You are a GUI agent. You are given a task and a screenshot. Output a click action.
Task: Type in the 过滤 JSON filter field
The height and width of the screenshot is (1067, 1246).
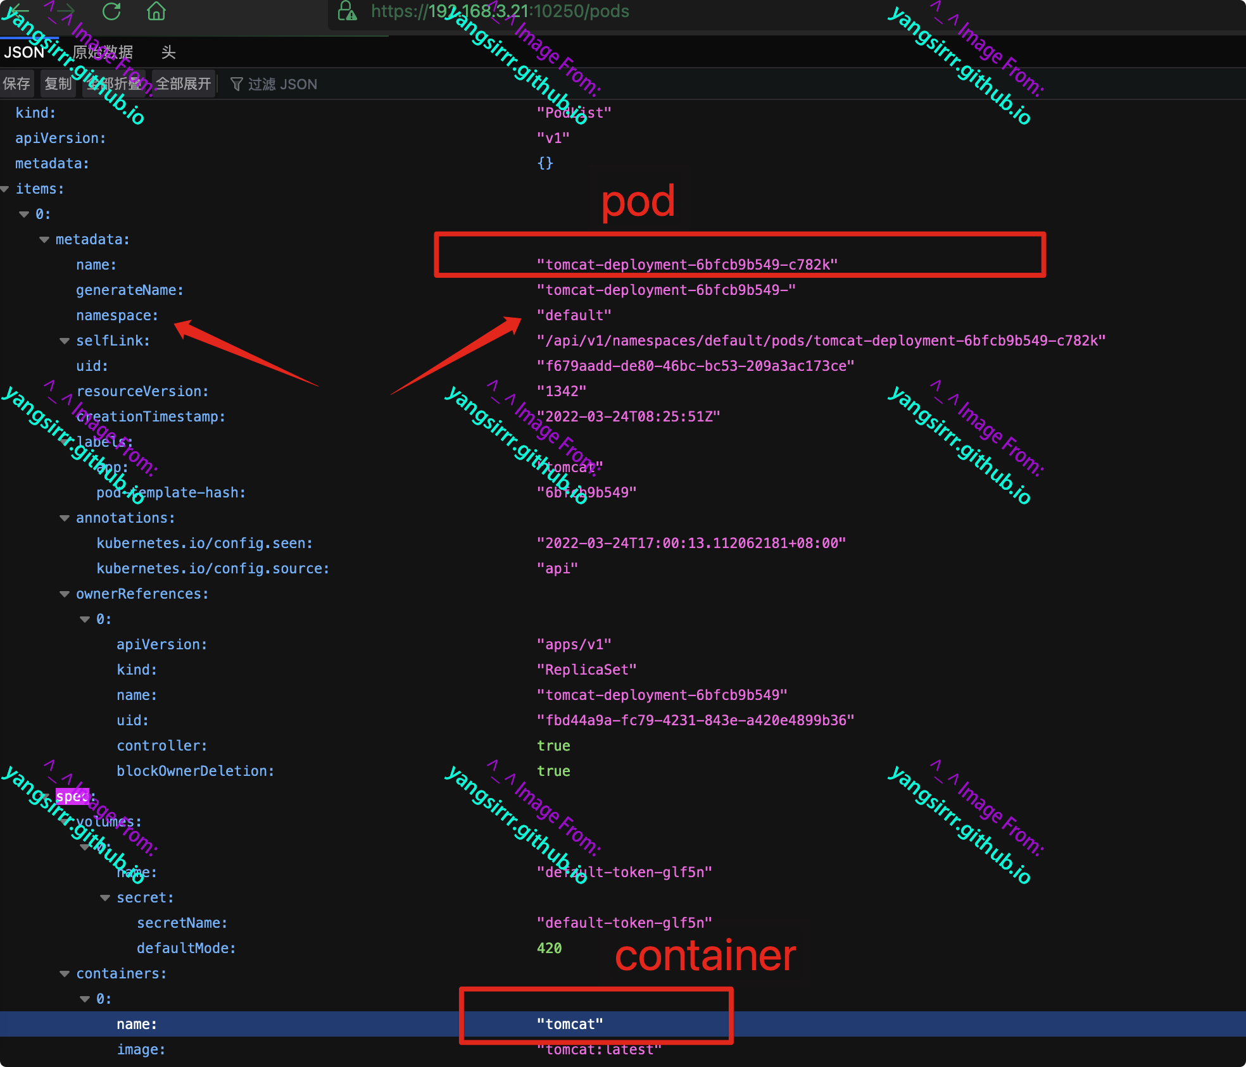282,84
